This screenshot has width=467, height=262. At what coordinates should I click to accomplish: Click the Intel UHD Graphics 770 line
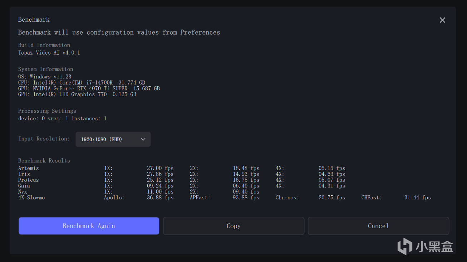pos(77,94)
